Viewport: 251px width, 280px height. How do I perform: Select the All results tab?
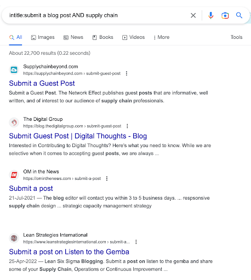15,37
